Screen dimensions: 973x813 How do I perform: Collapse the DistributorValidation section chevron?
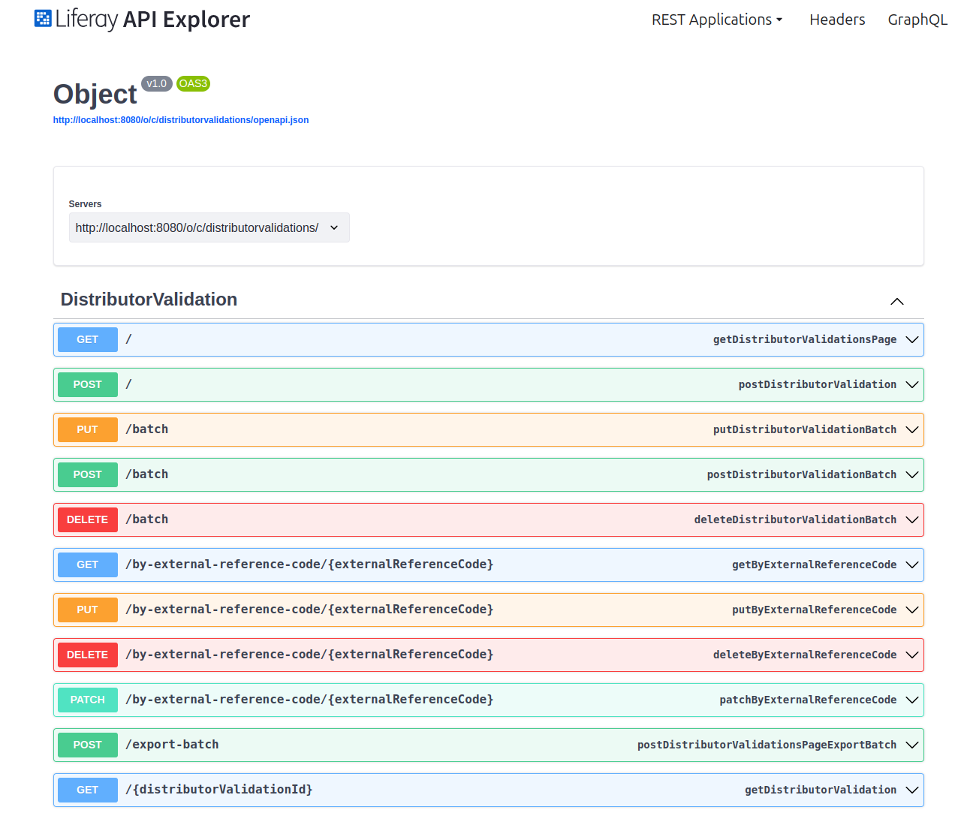(x=896, y=301)
